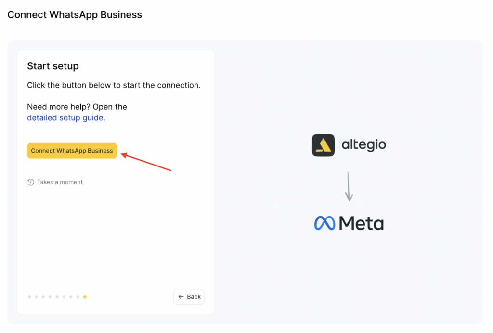The height and width of the screenshot is (333, 493).
Task: Jump to the seventh step dot
Action: pyautogui.click(x=71, y=297)
